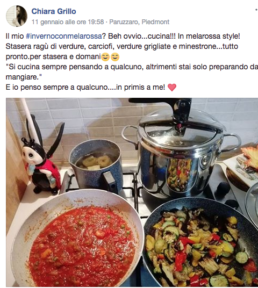This screenshot has width=258, height=288.
Task: Click the pan of red tomato ragù
Action: (77, 239)
